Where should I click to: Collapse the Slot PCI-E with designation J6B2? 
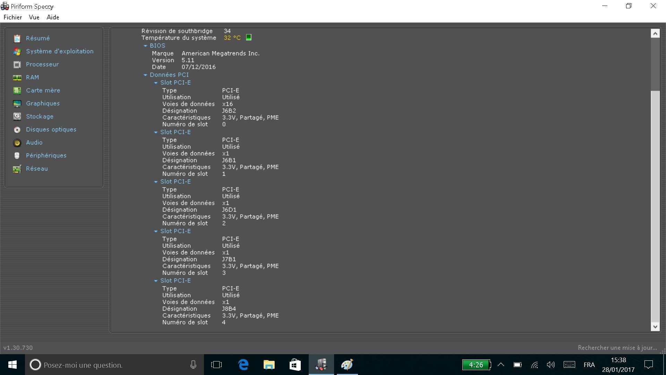pyautogui.click(x=156, y=83)
